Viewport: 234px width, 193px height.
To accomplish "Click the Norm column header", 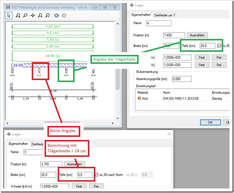I will [x=166, y=93].
